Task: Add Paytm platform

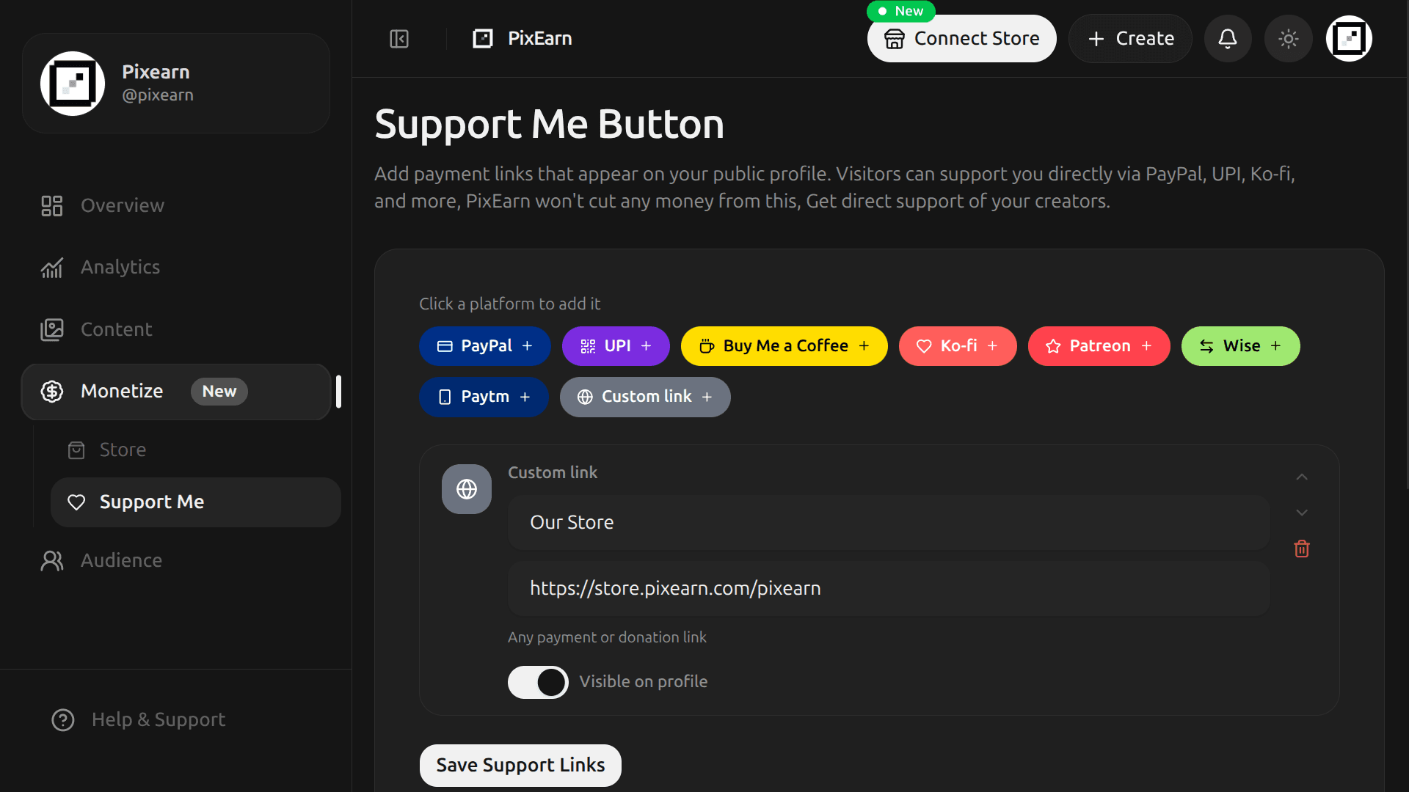Action: pos(484,397)
